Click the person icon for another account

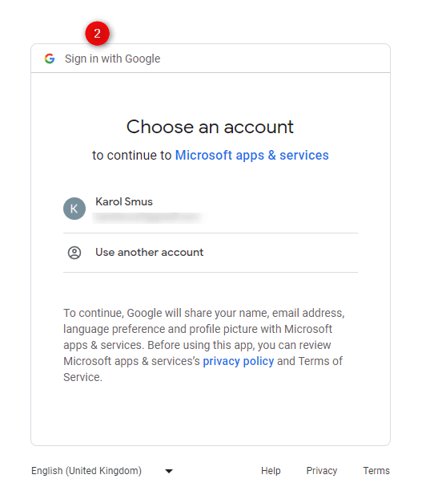74,253
